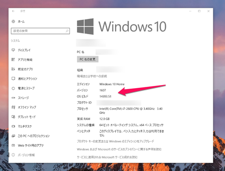Click the アプリと機能 list icon
225x171 pixels.
pos(13,59)
